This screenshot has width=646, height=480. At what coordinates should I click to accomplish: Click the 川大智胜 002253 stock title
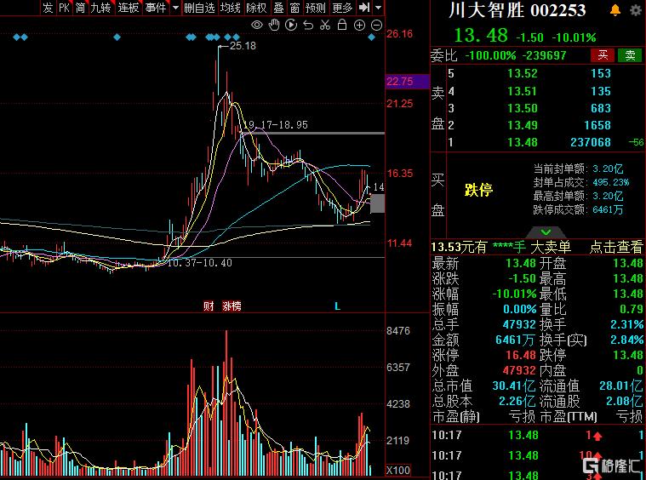(x=517, y=11)
